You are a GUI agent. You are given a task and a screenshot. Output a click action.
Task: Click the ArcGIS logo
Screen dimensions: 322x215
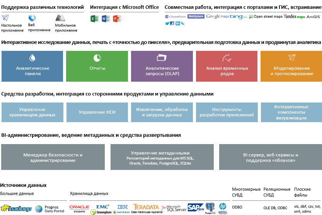click(x=313, y=17)
